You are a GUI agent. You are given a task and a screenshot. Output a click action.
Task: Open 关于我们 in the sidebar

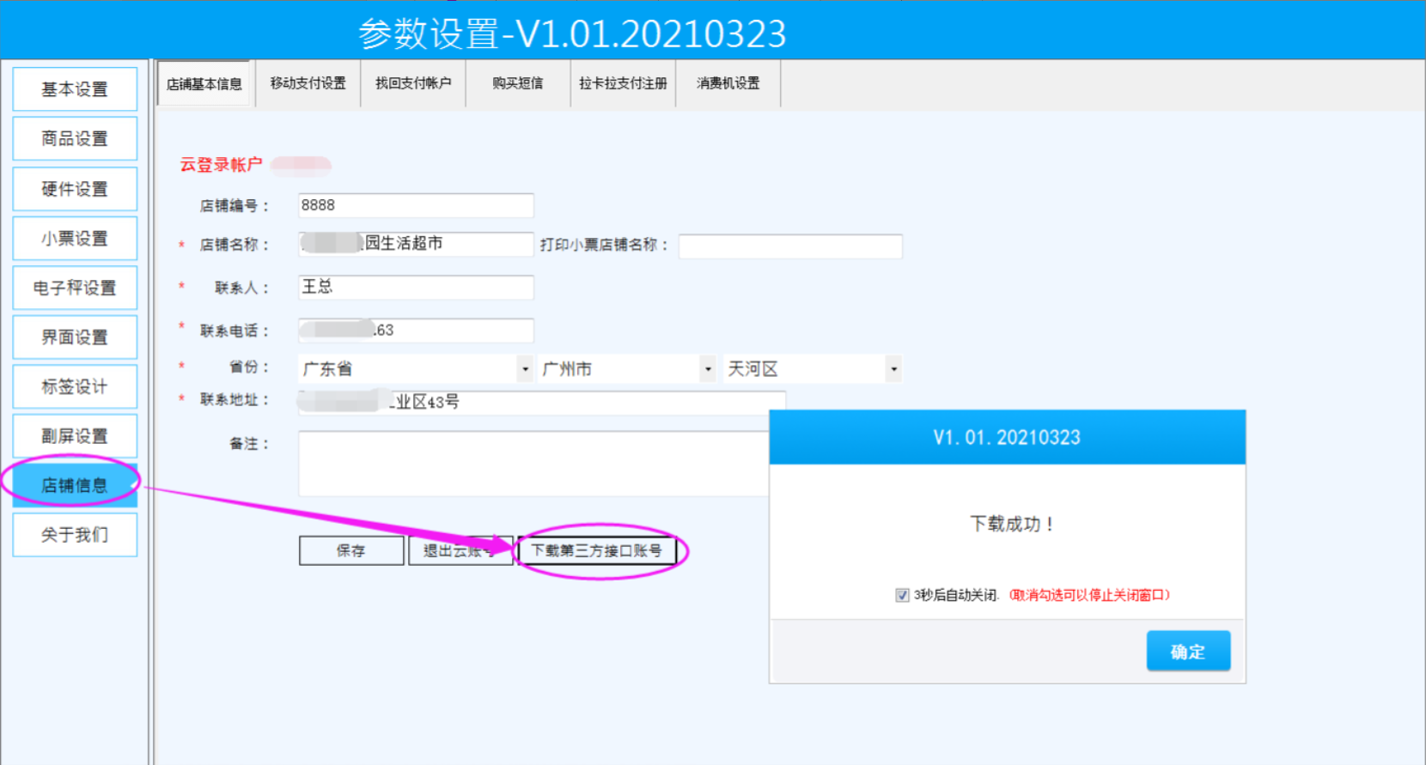75,535
